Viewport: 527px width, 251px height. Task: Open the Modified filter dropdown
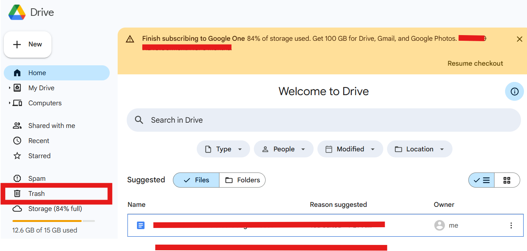coord(350,149)
